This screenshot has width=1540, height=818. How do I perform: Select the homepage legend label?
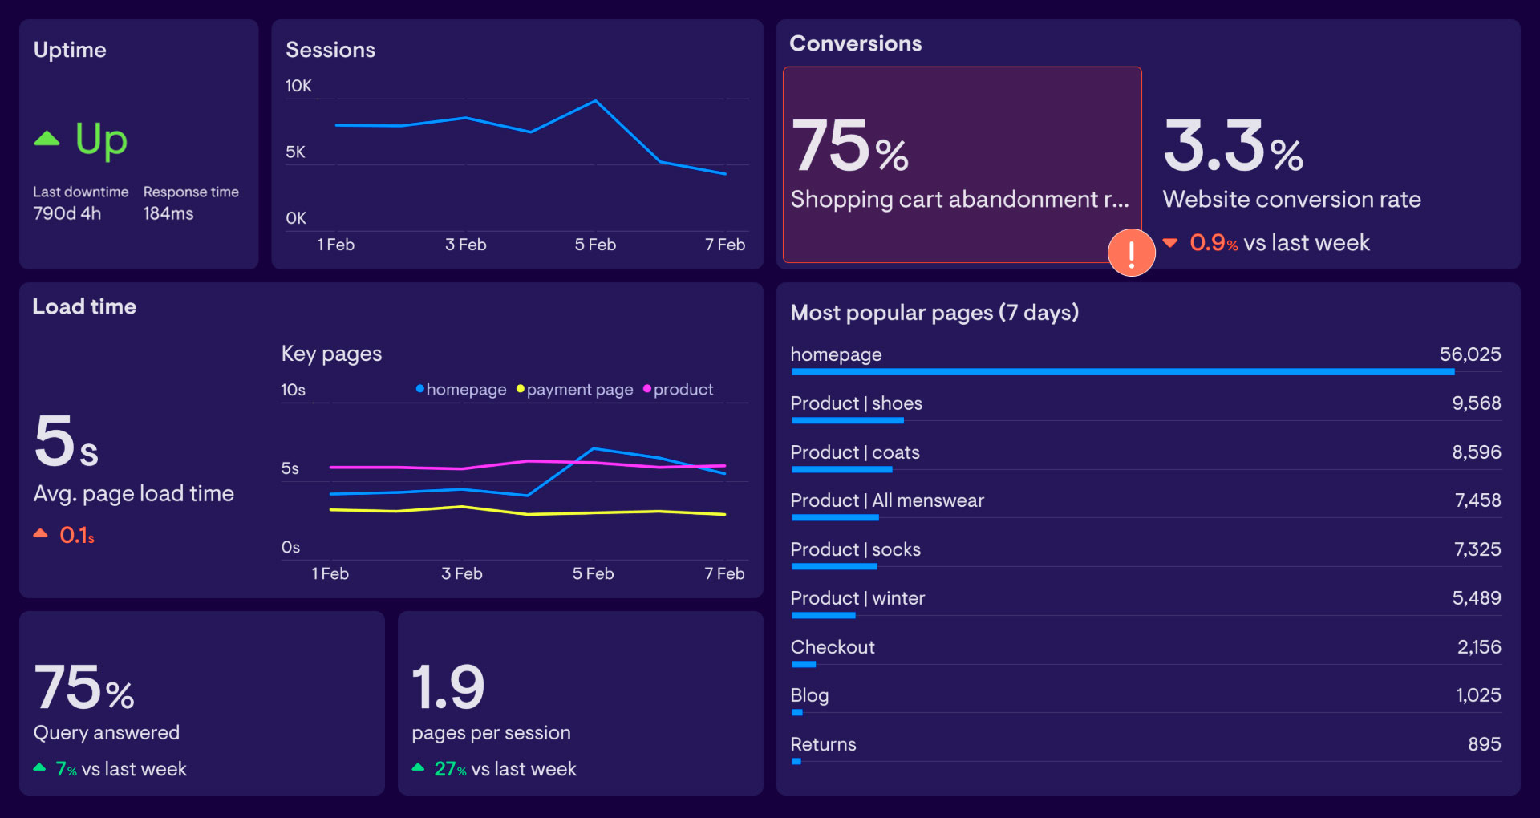tap(466, 390)
